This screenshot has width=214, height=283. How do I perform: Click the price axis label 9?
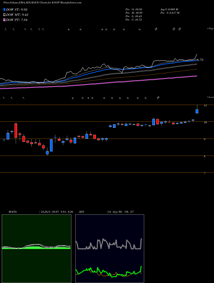[x=205, y=139]
